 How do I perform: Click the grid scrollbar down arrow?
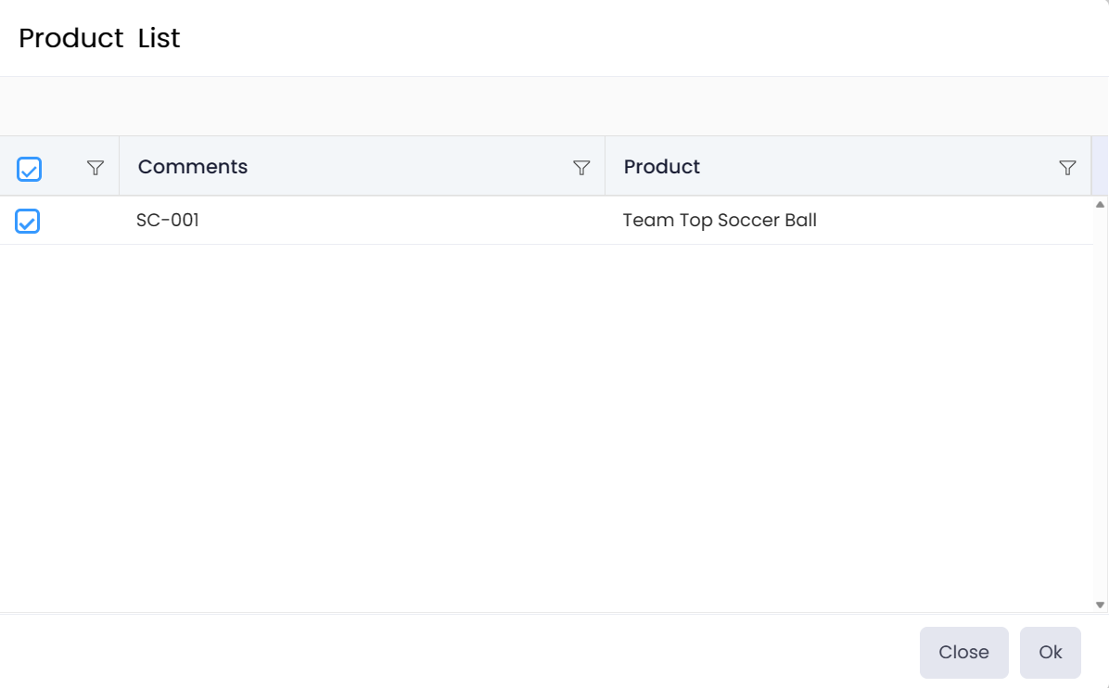(1100, 605)
